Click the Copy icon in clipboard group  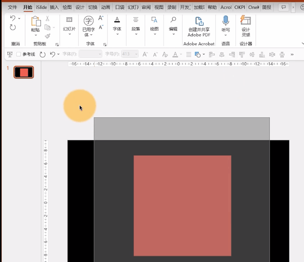(x=48, y=27)
